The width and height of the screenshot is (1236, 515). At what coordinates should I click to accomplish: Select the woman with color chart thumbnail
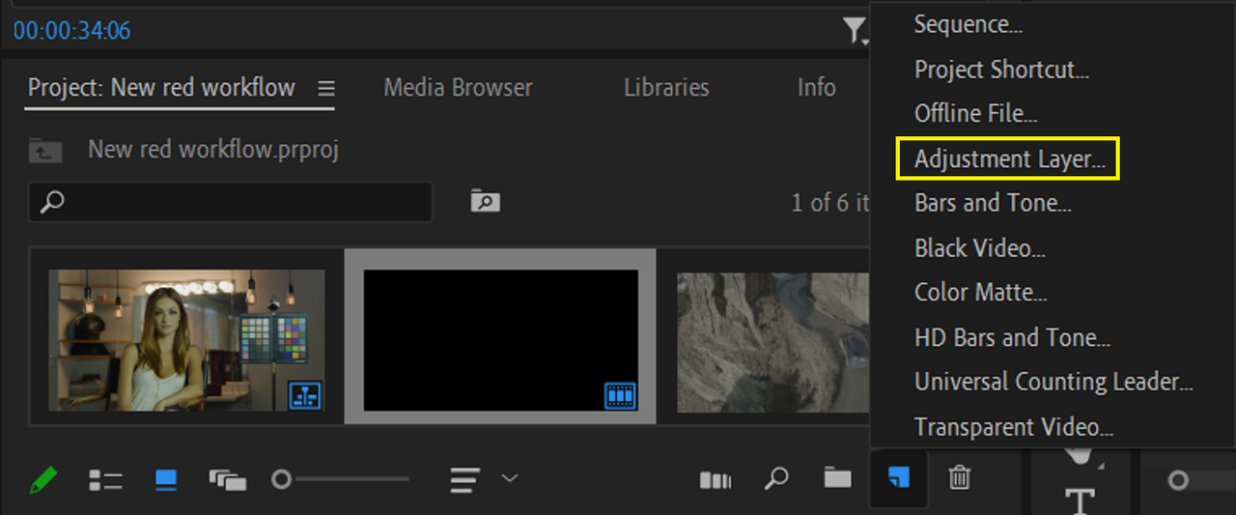point(186,340)
